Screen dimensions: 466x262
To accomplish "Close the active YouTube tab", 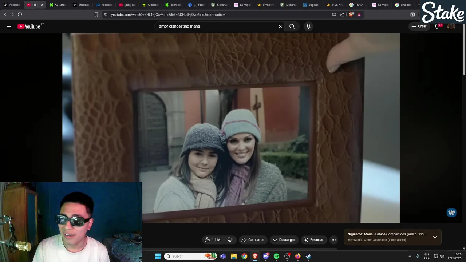I will pos(42,5).
